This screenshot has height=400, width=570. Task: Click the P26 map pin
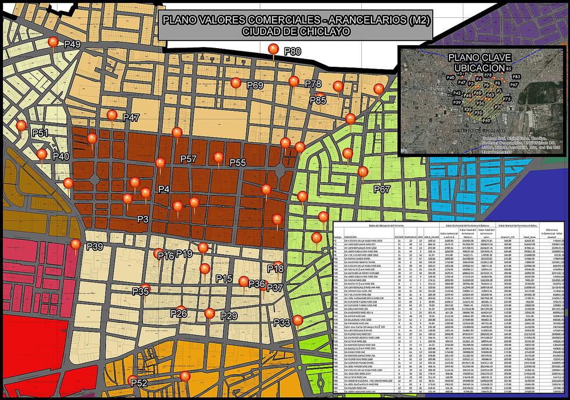(181, 311)
